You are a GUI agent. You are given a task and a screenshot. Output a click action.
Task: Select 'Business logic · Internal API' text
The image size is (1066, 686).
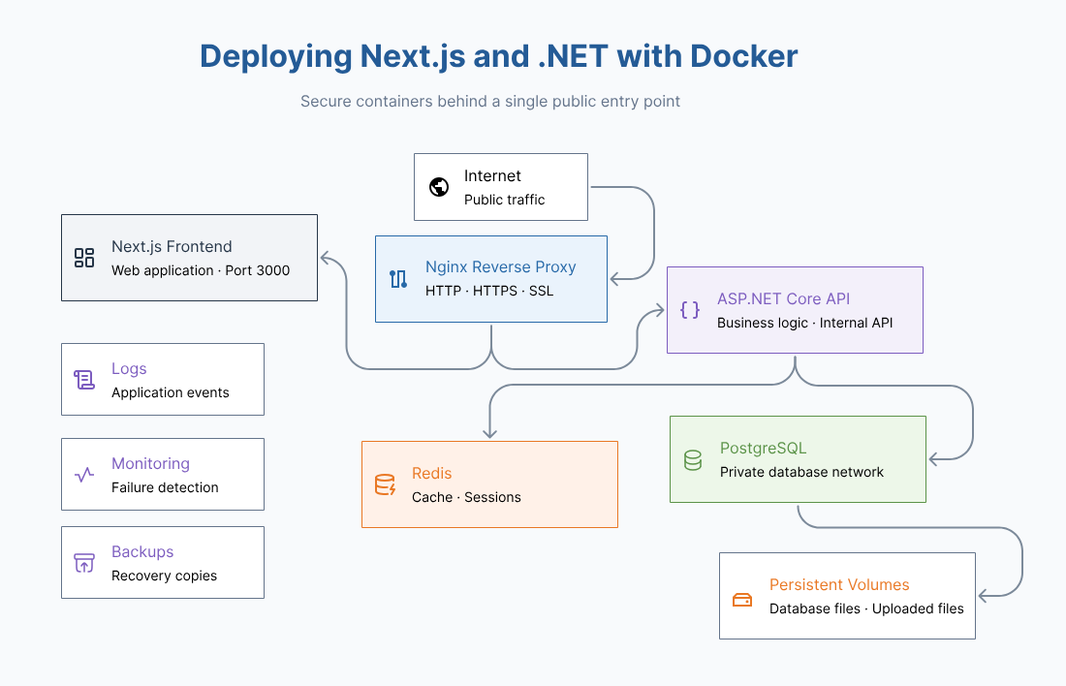(x=805, y=323)
